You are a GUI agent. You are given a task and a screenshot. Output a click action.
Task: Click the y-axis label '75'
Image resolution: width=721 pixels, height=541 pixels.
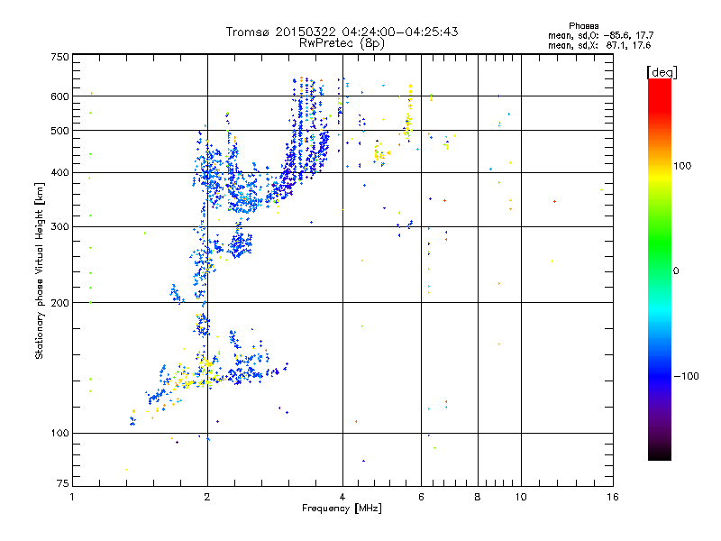click(63, 483)
